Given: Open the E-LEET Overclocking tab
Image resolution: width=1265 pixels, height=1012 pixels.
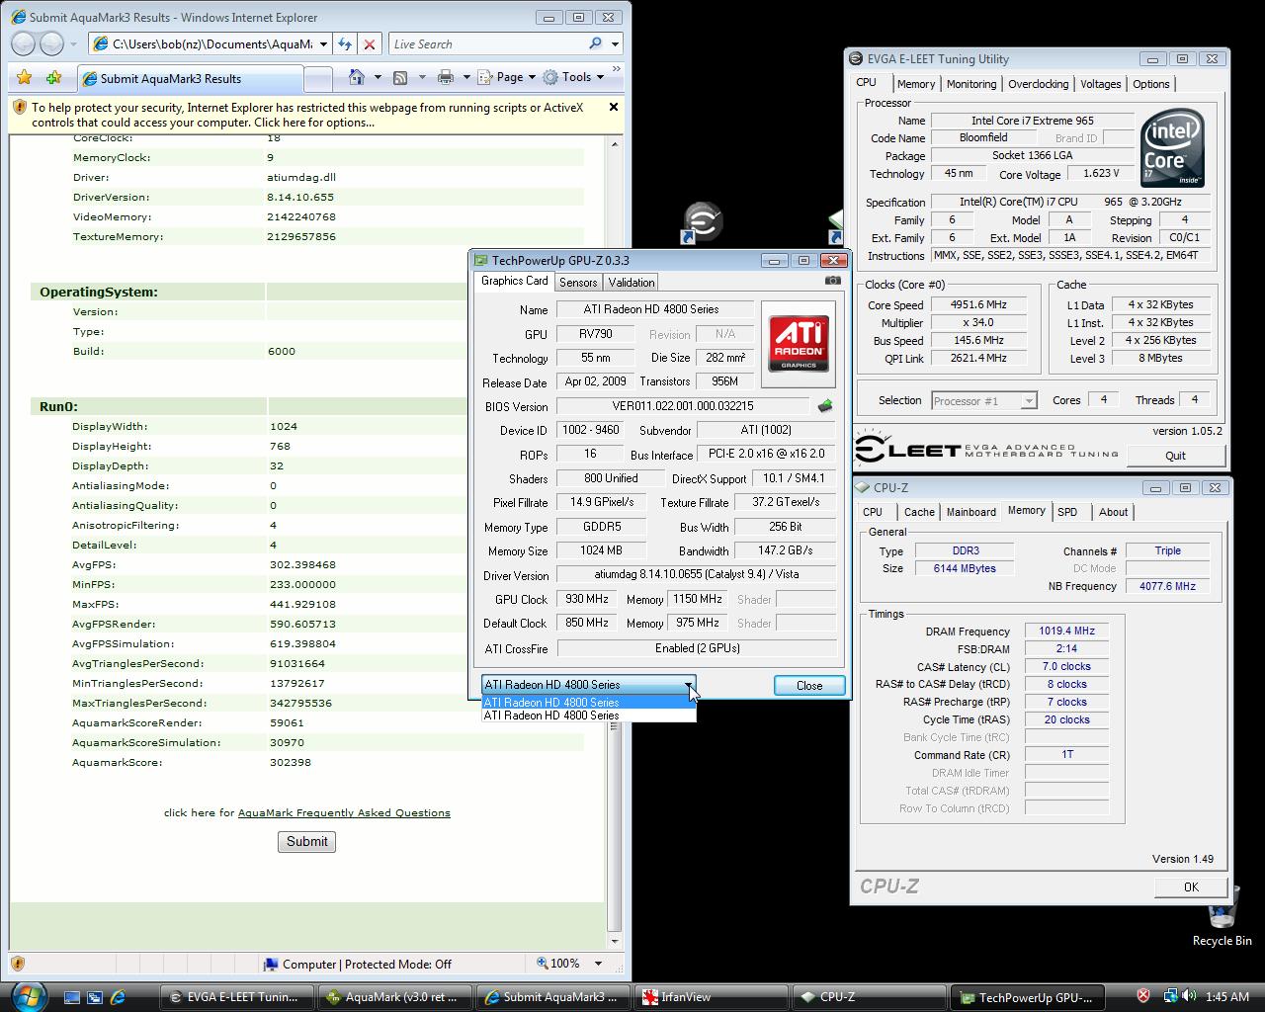Looking at the screenshot, I should click(1039, 84).
